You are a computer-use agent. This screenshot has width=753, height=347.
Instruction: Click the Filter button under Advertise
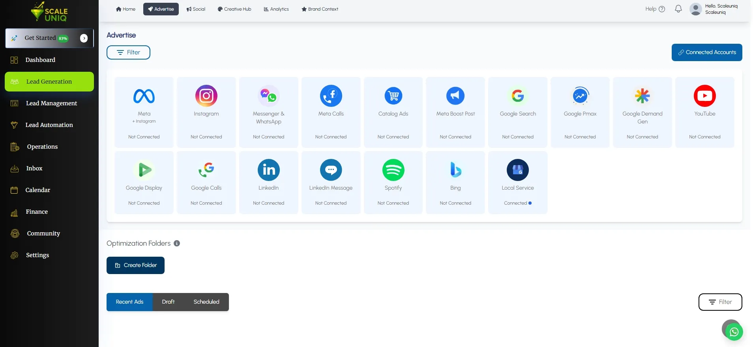(128, 52)
